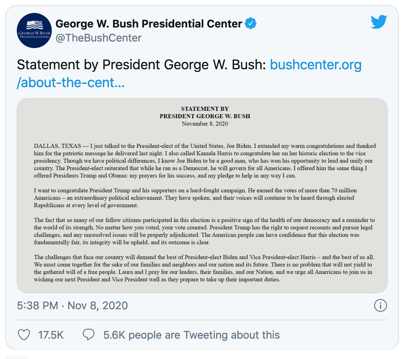
Task: Click the paragraph beginning 'DALLAS, TEXAS'
Action: tap(205, 161)
